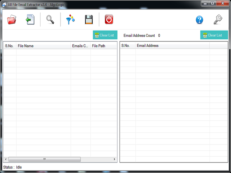Click the horizontal scrollbar thumb in the file list
231x173 pixels.
[45, 159]
